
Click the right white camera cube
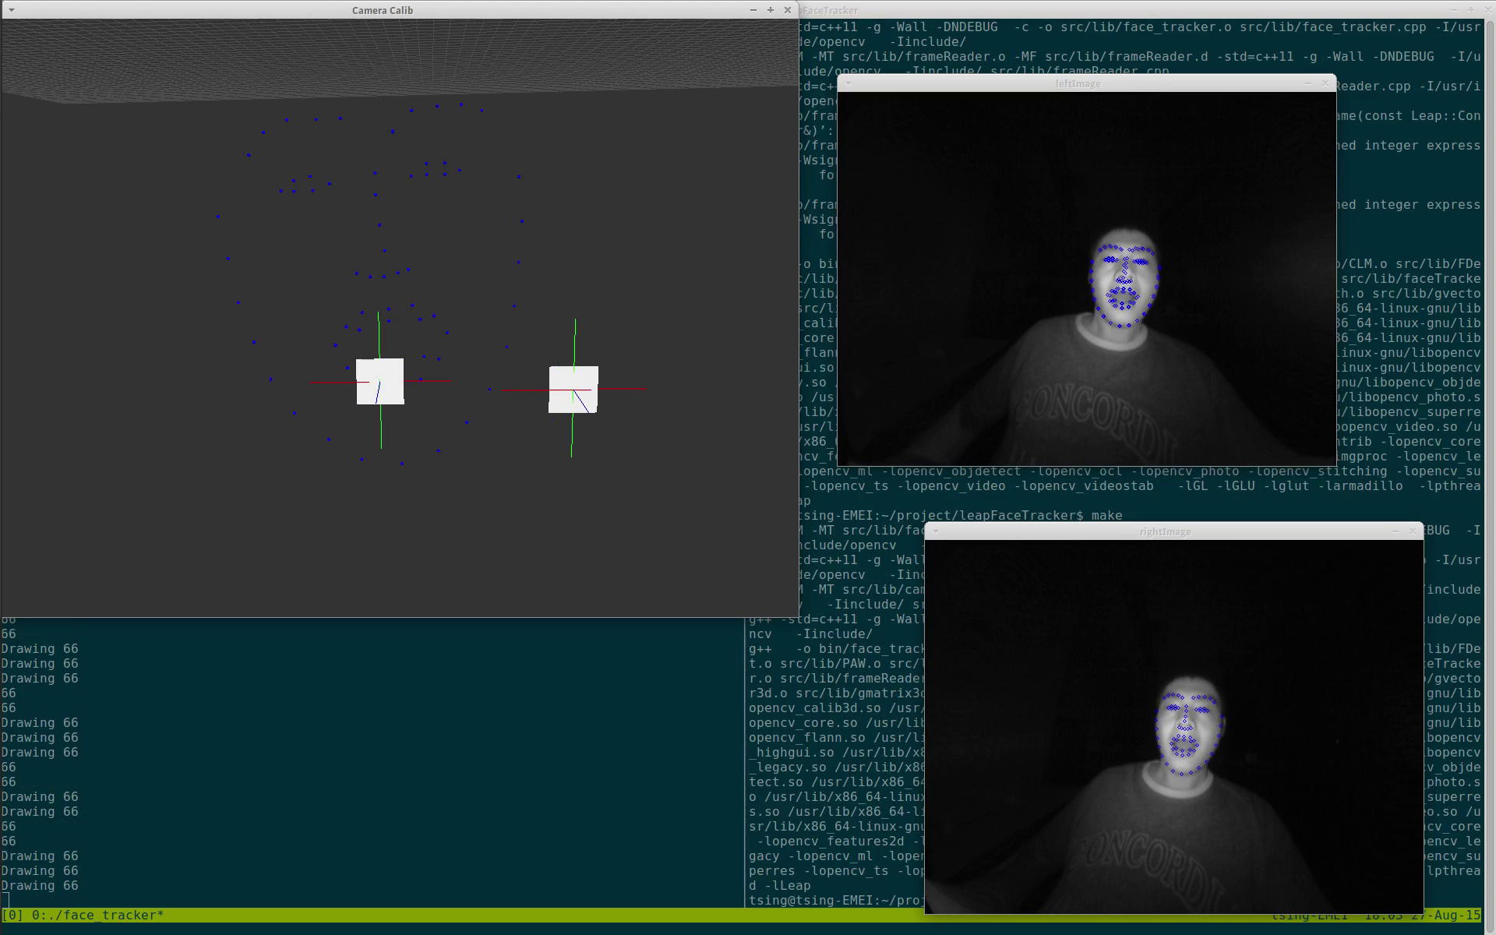coord(573,390)
